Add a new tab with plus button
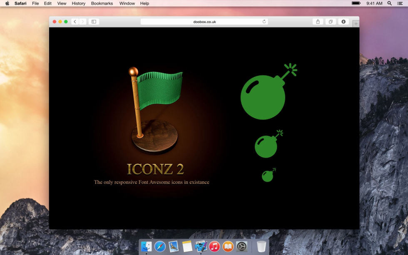Screen dimensions: 408x255 click(356, 24)
